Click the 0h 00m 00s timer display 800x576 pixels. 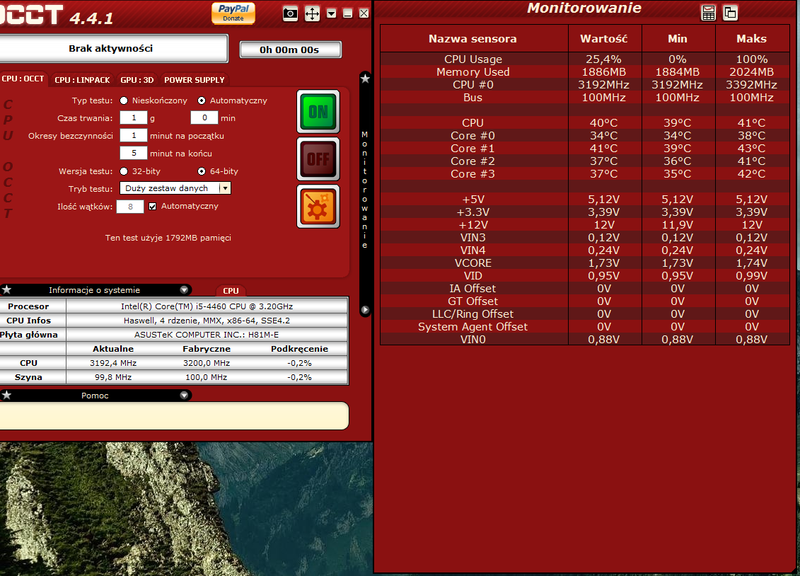click(x=290, y=50)
